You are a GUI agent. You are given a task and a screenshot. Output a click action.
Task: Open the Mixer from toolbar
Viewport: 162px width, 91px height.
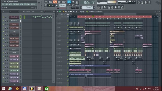coord(112,7)
